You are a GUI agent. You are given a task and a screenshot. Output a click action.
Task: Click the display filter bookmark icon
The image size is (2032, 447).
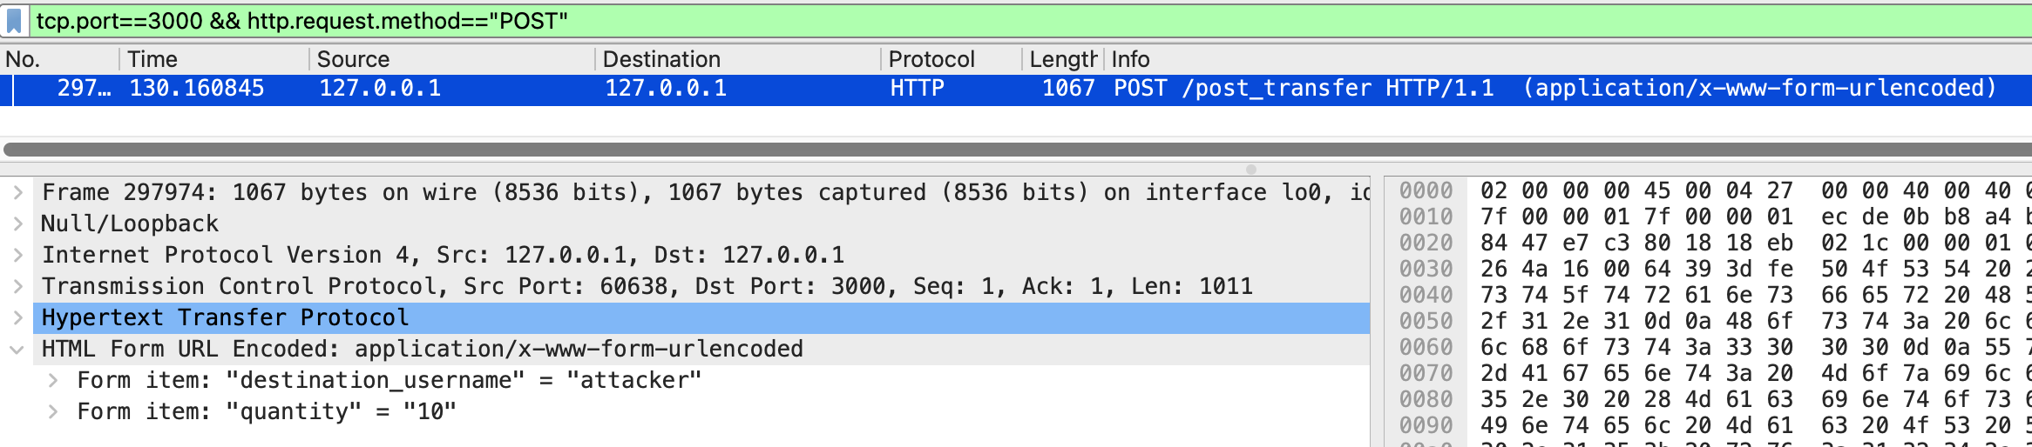14,21
